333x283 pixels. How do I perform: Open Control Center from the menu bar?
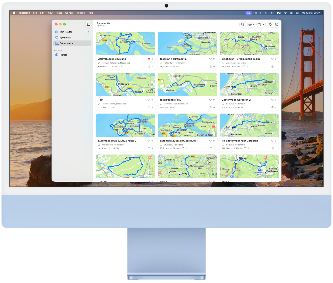click(297, 13)
